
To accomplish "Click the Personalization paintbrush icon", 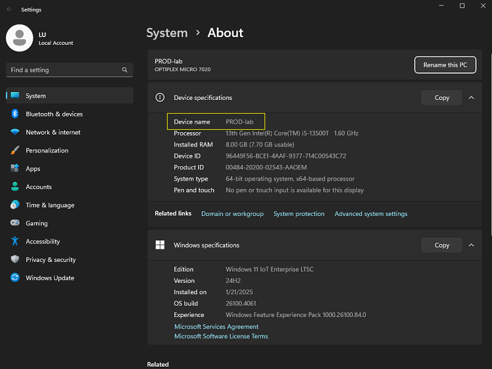I will pyautogui.click(x=15, y=151).
